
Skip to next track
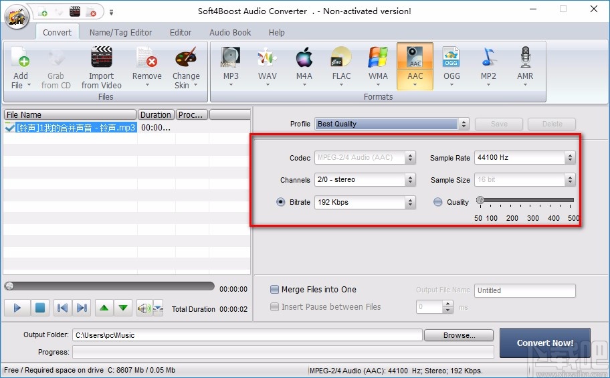(82, 308)
